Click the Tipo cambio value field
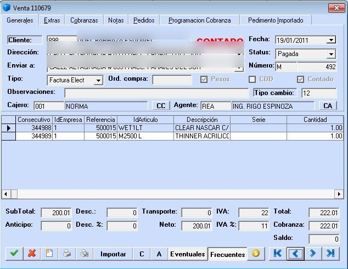This screenshot has height=269, width=348. (x=319, y=93)
